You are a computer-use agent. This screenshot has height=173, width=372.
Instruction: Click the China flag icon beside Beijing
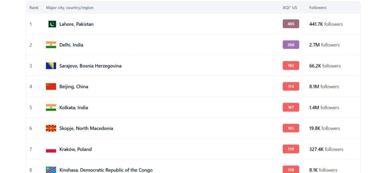coord(51,86)
